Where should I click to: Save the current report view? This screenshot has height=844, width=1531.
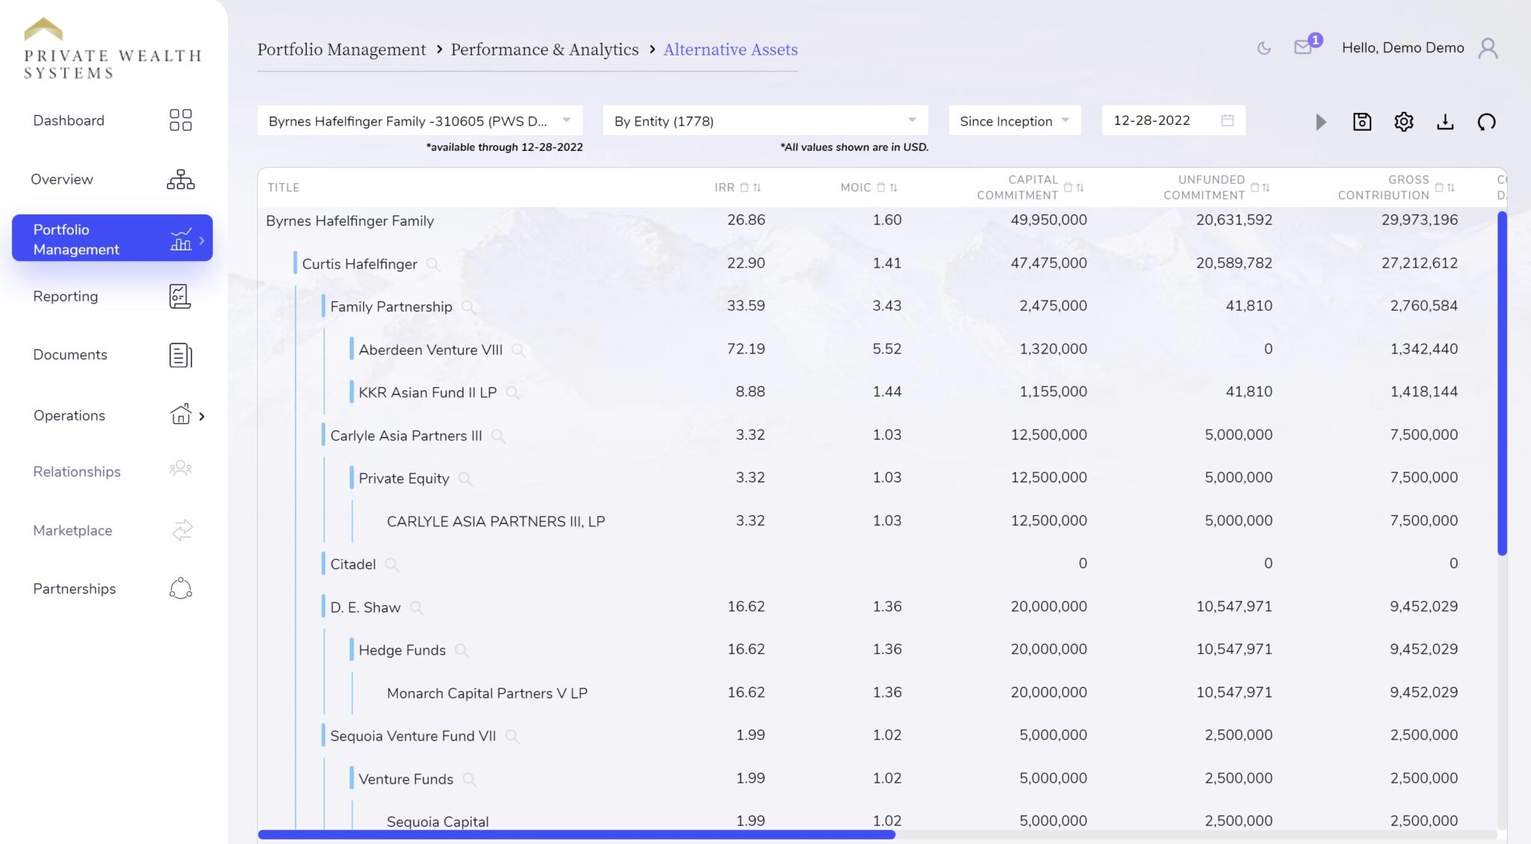(x=1362, y=122)
